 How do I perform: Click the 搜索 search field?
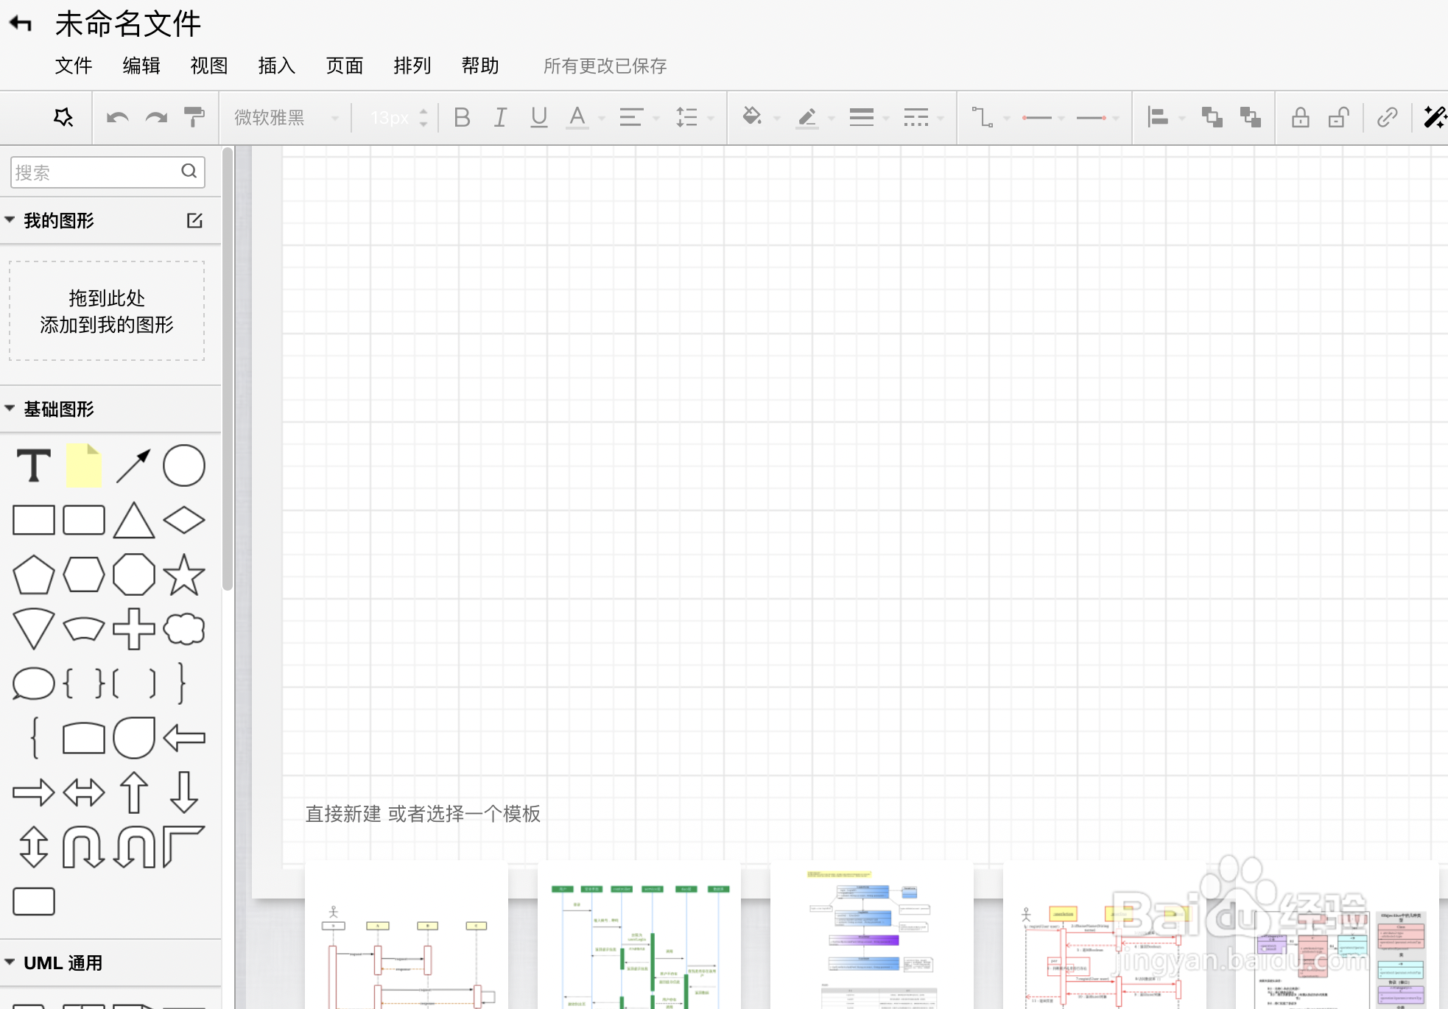[96, 172]
